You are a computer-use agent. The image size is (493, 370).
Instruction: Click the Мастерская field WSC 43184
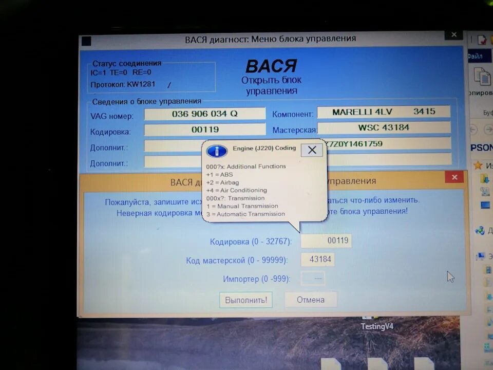coord(384,128)
